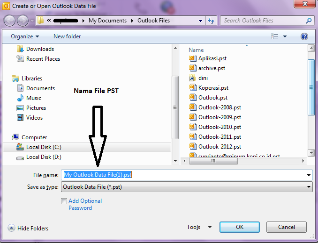Screen dimensions: 318x243
Task: Open the recent locations dropdown arrow
Action: tap(32, 21)
